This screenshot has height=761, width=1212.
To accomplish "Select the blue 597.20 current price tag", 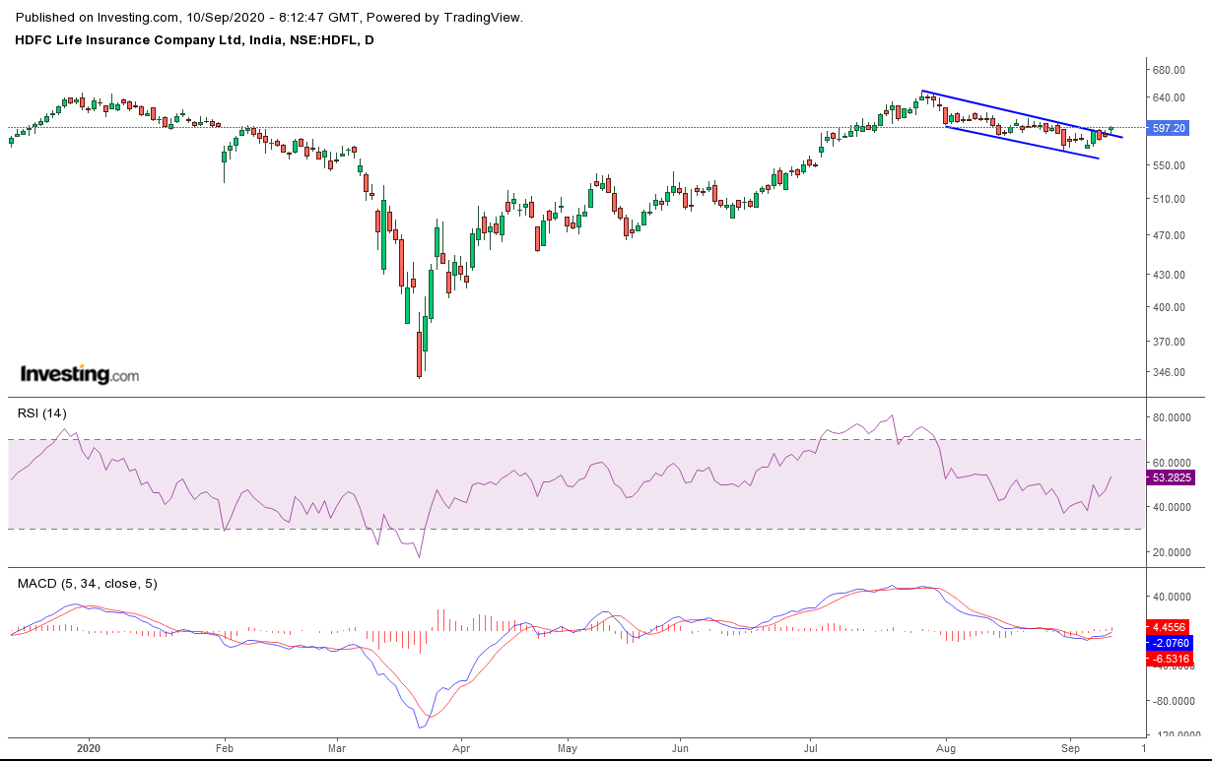I will [x=1169, y=128].
